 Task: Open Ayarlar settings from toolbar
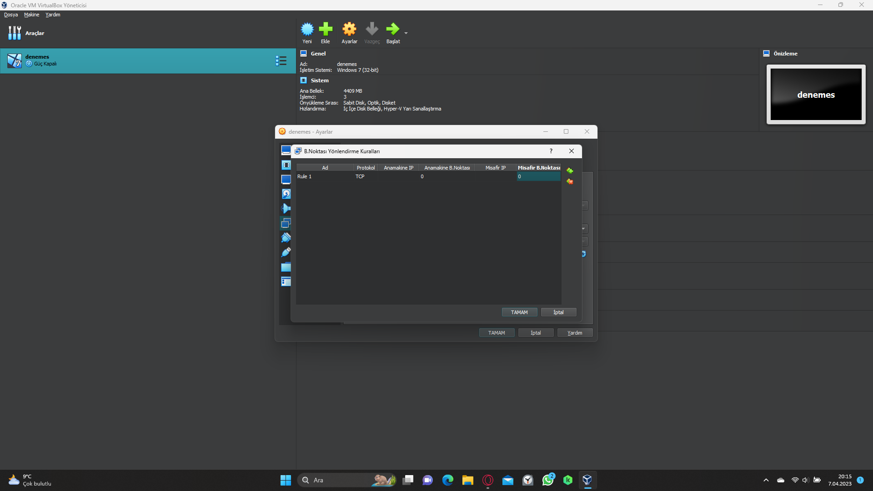349,30
